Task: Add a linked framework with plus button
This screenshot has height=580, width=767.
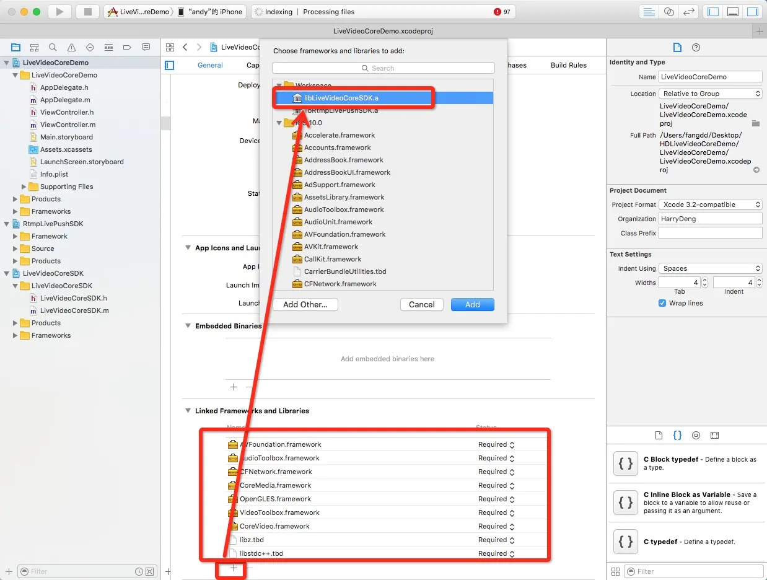Action: 234,568
